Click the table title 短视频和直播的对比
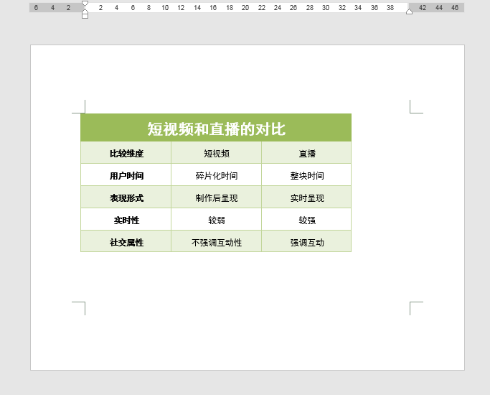This screenshot has width=490, height=395. click(216, 128)
